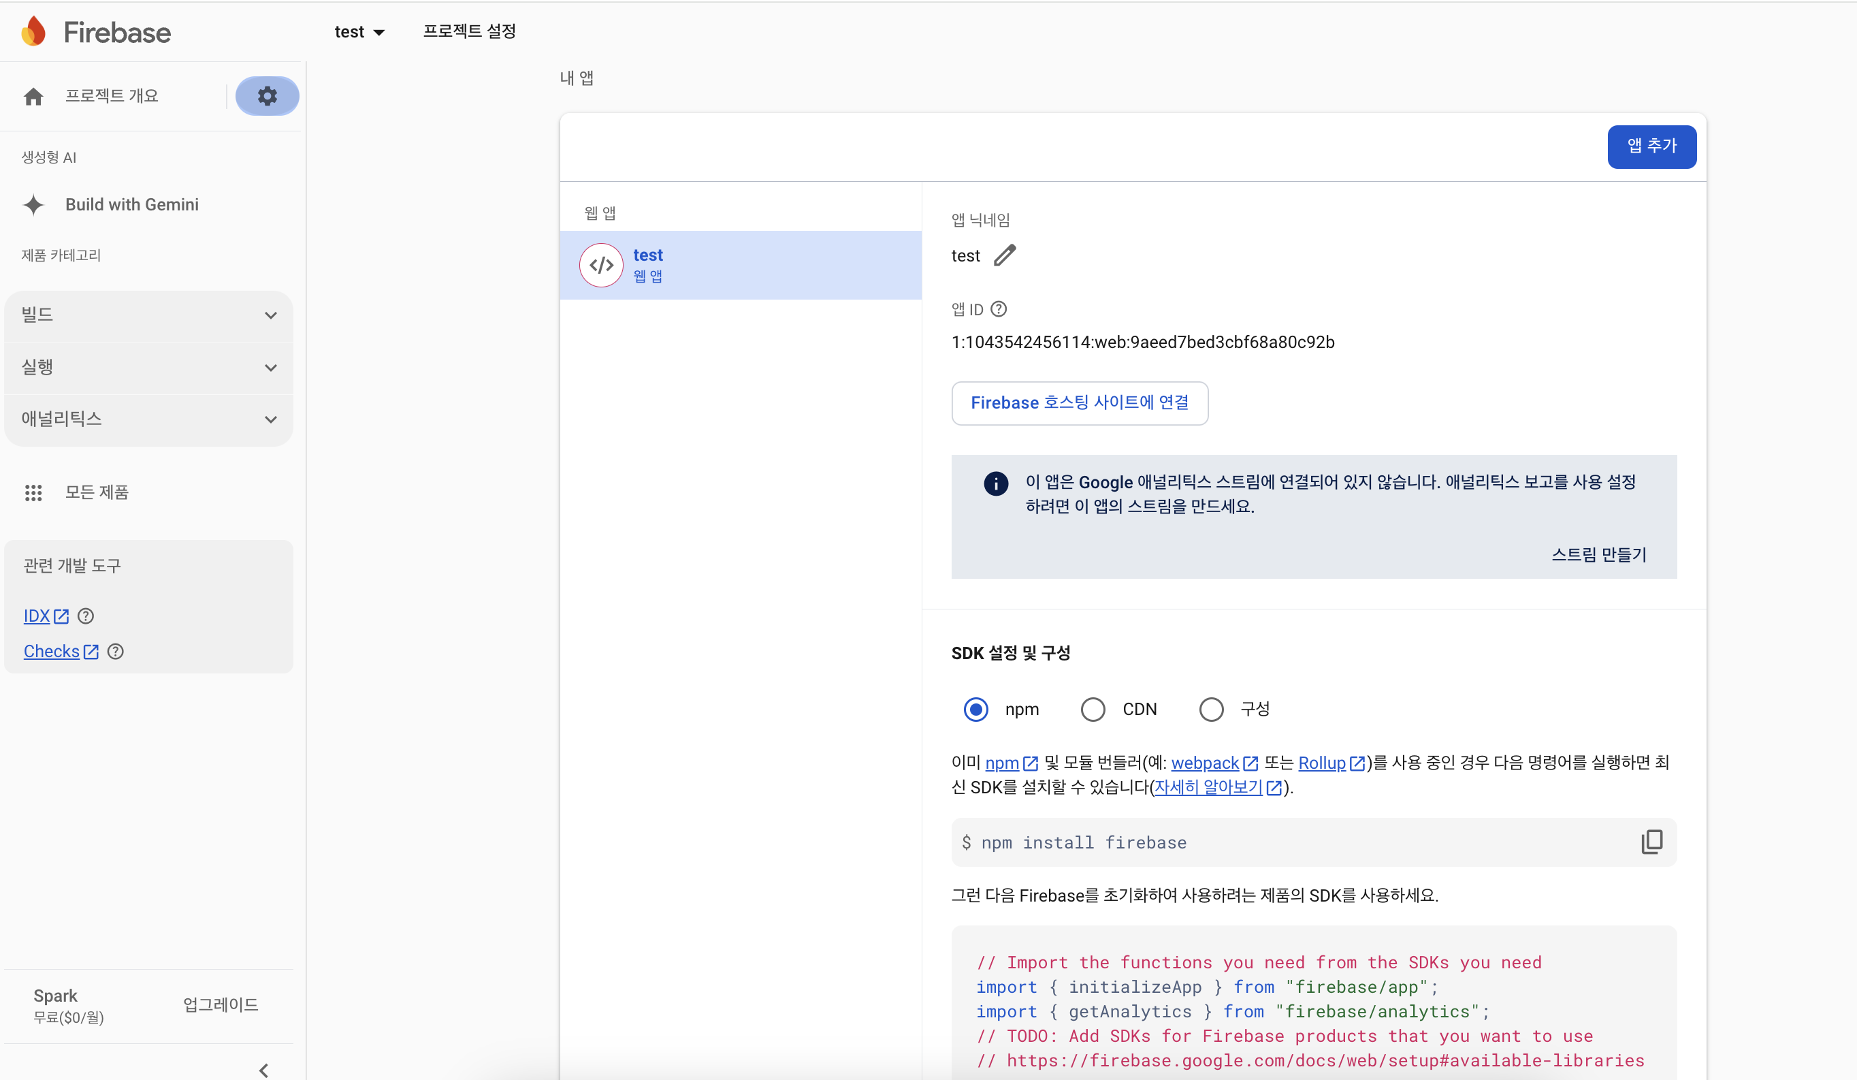The image size is (1857, 1080).
Task: Select the npm radio button
Action: pyautogui.click(x=975, y=709)
